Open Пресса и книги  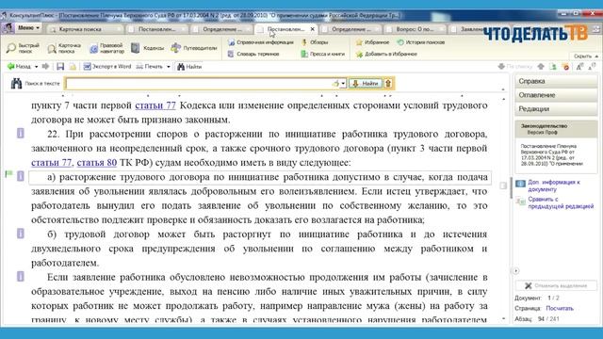point(322,55)
